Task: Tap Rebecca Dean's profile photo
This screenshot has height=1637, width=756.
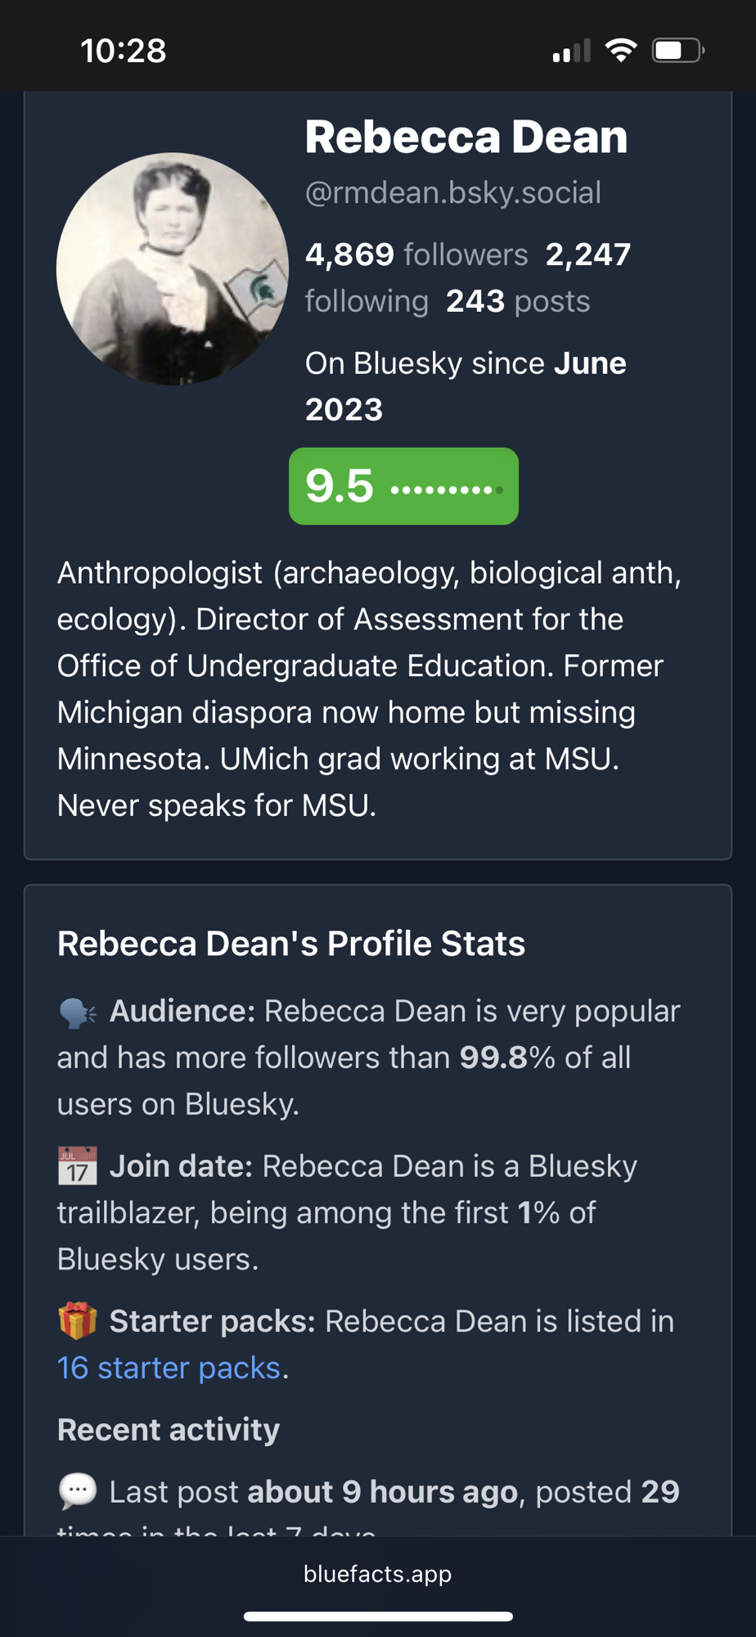Action: click(172, 269)
